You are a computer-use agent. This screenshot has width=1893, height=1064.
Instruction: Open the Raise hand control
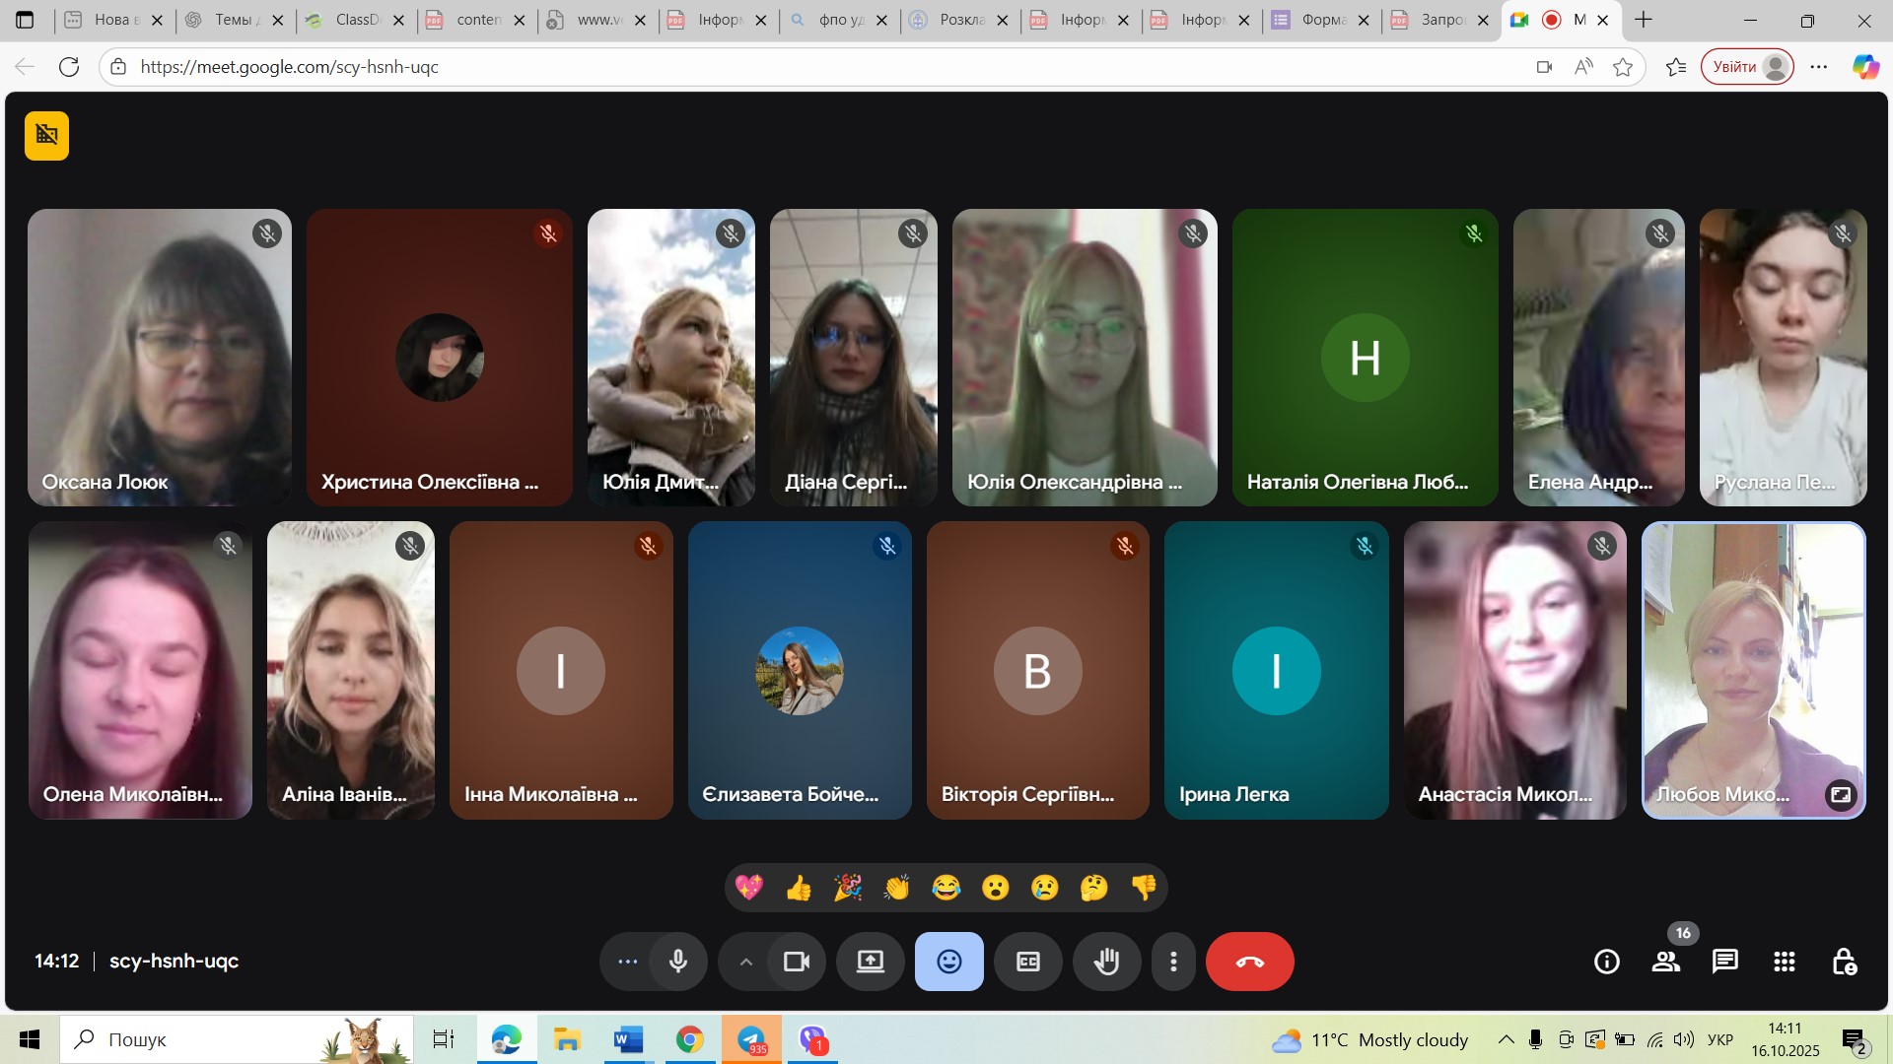(1106, 962)
